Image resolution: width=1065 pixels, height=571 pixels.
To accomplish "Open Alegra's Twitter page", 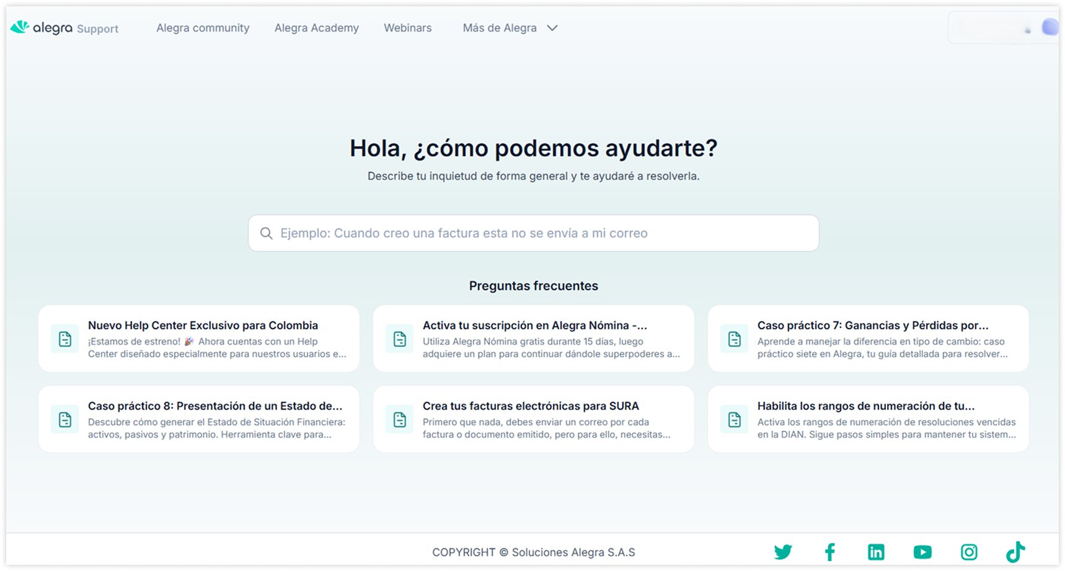I will (x=783, y=552).
